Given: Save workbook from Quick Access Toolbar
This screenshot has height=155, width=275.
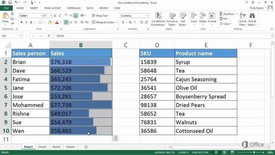Looking at the screenshot, I should pyautogui.click(x=10, y=3).
